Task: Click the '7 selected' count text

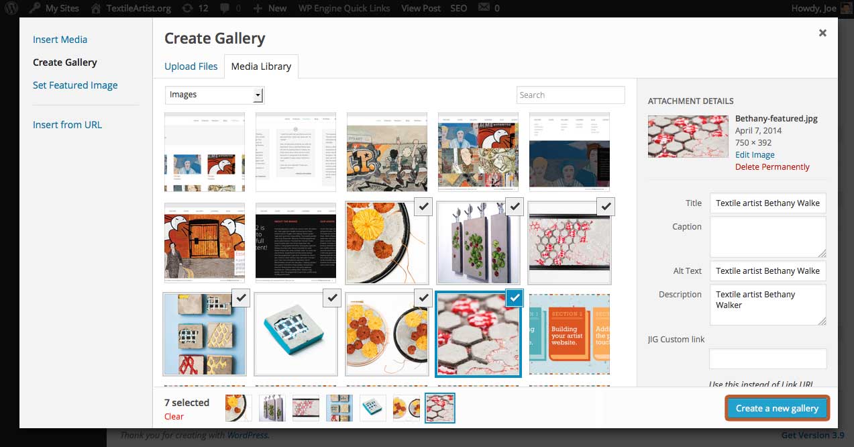Action: pos(187,403)
